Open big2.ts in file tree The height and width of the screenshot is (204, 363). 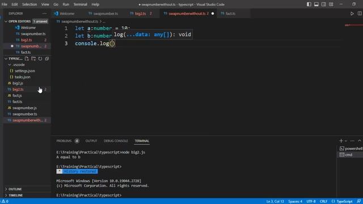point(18,90)
